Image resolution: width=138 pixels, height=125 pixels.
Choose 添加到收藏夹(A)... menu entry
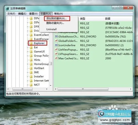coord(57,18)
